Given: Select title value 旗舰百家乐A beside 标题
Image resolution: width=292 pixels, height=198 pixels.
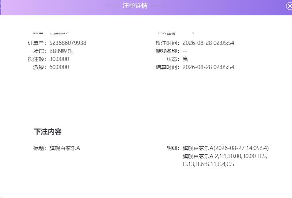Looking at the screenshot, I should point(65,148).
